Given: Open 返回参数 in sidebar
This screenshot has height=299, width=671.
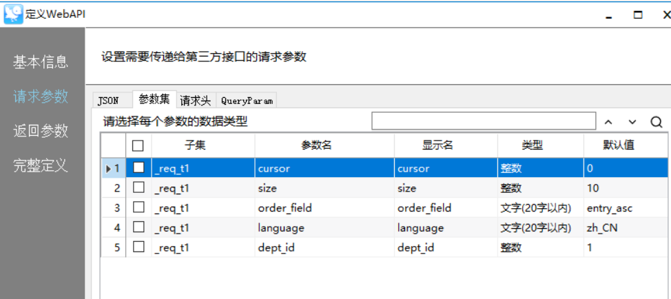Looking at the screenshot, I should [x=41, y=131].
